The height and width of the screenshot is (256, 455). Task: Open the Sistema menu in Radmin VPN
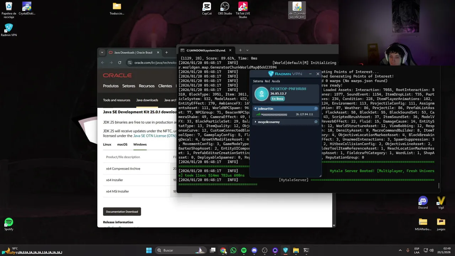tap(258, 81)
